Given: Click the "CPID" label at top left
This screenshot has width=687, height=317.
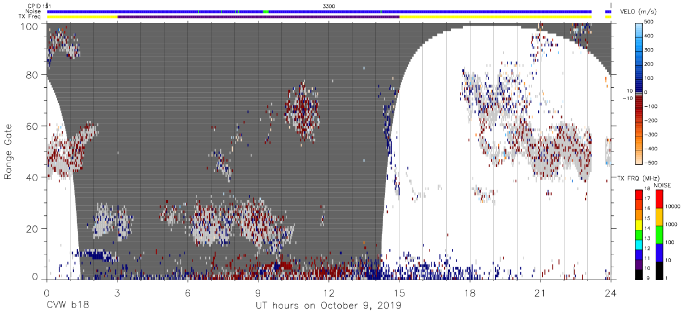Looking at the screenshot, I should coord(35,6).
